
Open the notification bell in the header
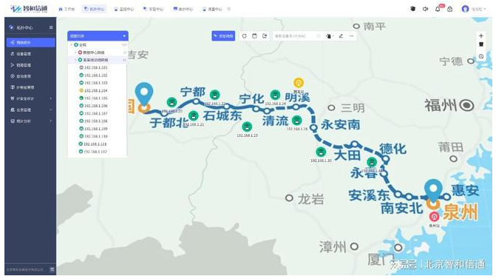tap(438, 9)
